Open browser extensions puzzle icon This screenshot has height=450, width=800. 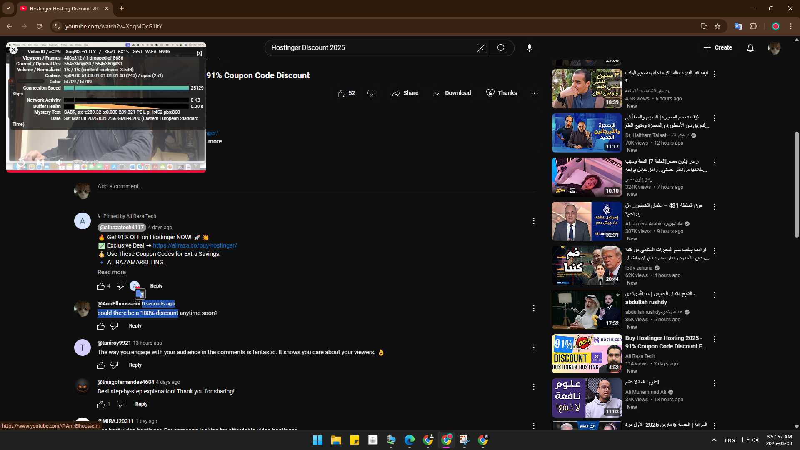coord(753,26)
